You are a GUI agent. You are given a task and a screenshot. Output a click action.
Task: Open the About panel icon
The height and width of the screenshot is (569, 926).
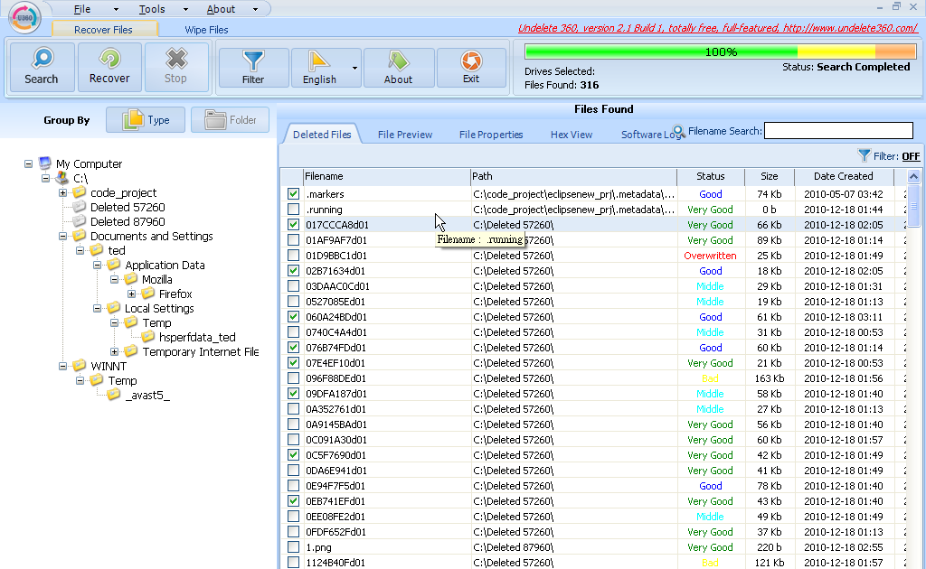pyautogui.click(x=398, y=67)
